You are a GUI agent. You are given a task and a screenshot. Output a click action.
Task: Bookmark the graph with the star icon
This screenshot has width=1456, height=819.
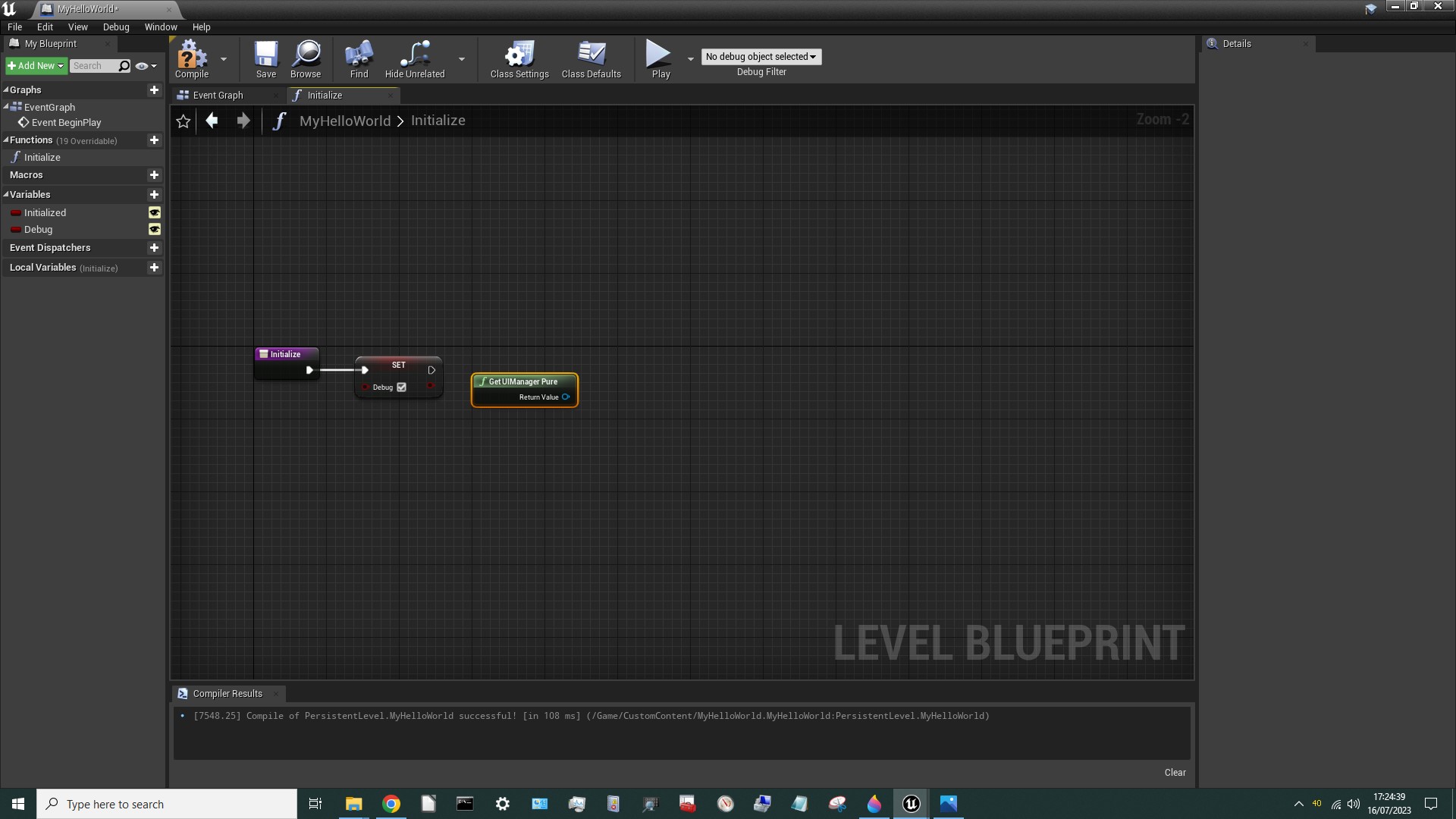coord(183,121)
